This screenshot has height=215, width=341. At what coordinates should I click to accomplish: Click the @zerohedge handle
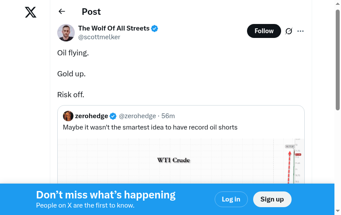click(x=137, y=116)
